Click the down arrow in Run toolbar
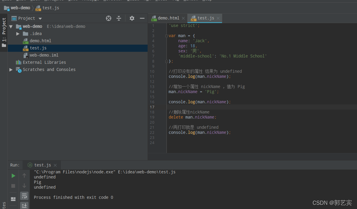Viewport: 357px width, 209px height. pos(24,186)
